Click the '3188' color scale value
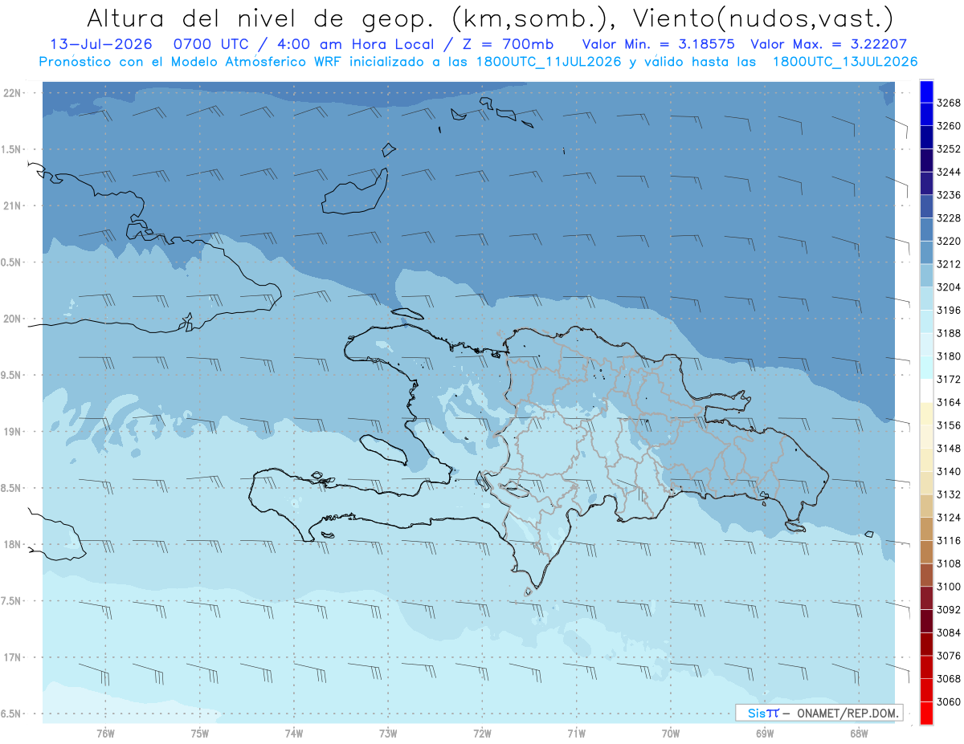The image size is (964, 744). coord(949,333)
